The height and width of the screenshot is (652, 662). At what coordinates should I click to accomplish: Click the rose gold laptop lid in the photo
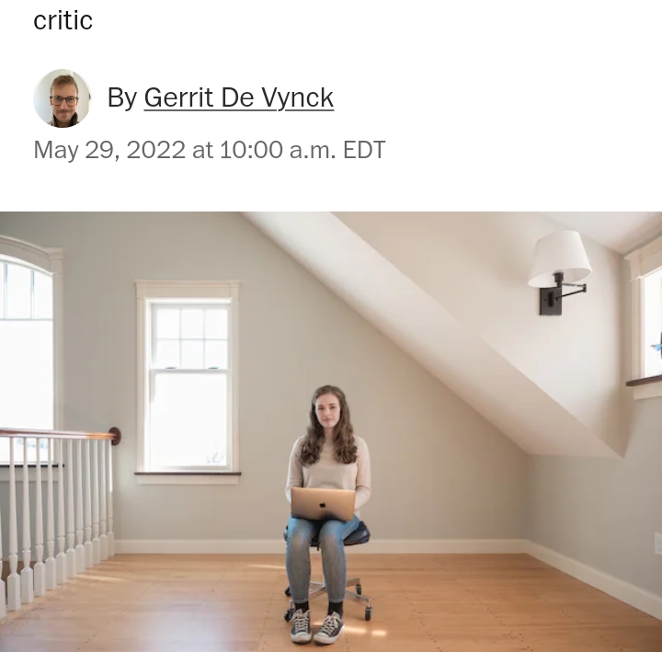tap(323, 504)
